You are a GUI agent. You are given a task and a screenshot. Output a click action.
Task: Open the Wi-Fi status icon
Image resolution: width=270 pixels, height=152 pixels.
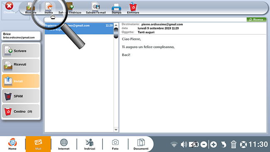click(174, 145)
